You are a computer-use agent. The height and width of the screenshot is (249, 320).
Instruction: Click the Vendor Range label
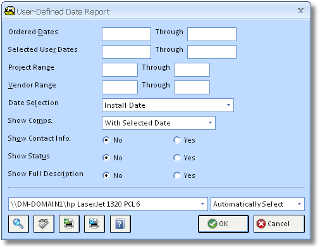[32, 85]
